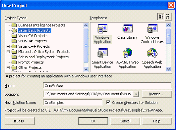Close the New Project dialog

(171, 5)
